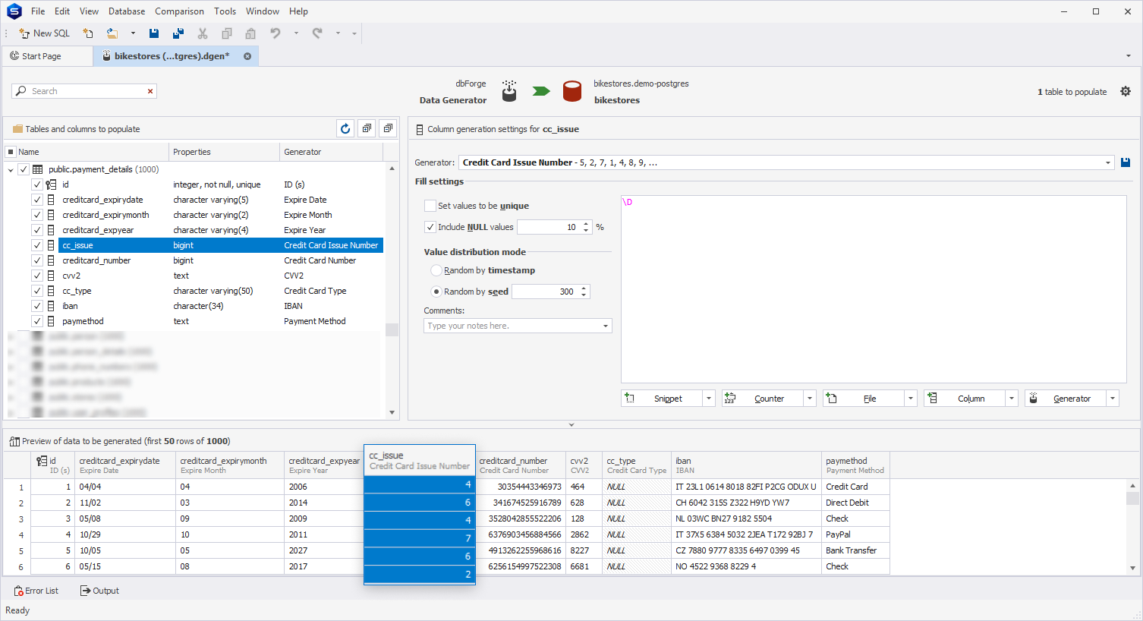This screenshot has width=1143, height=621.
Task: Click the Generator insert button
Action: [1066, 399]
